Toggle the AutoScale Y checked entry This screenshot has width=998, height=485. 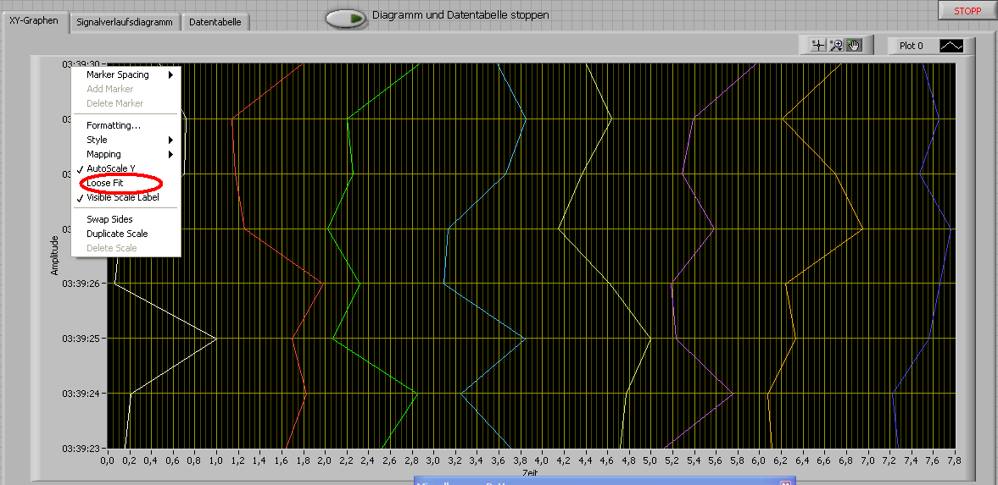(126, 168)
